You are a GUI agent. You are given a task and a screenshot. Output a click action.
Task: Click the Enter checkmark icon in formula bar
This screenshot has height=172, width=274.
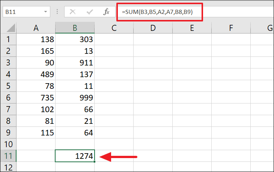tap(90, 12)
